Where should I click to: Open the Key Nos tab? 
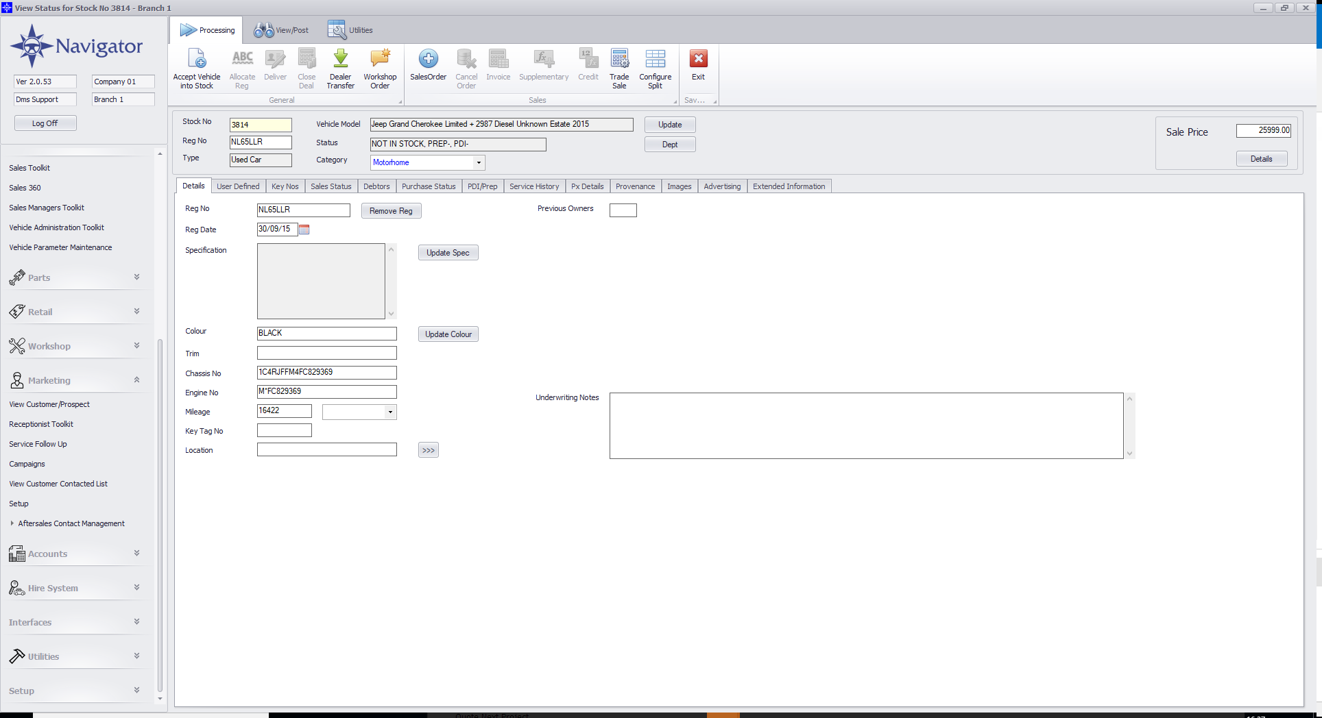point(285,186)
